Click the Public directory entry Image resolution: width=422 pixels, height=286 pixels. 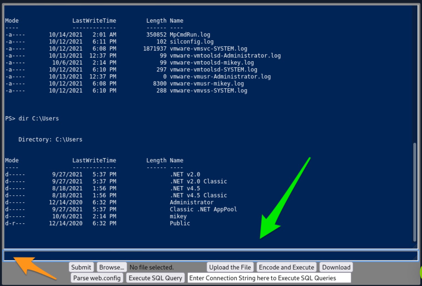pos(180,223)
